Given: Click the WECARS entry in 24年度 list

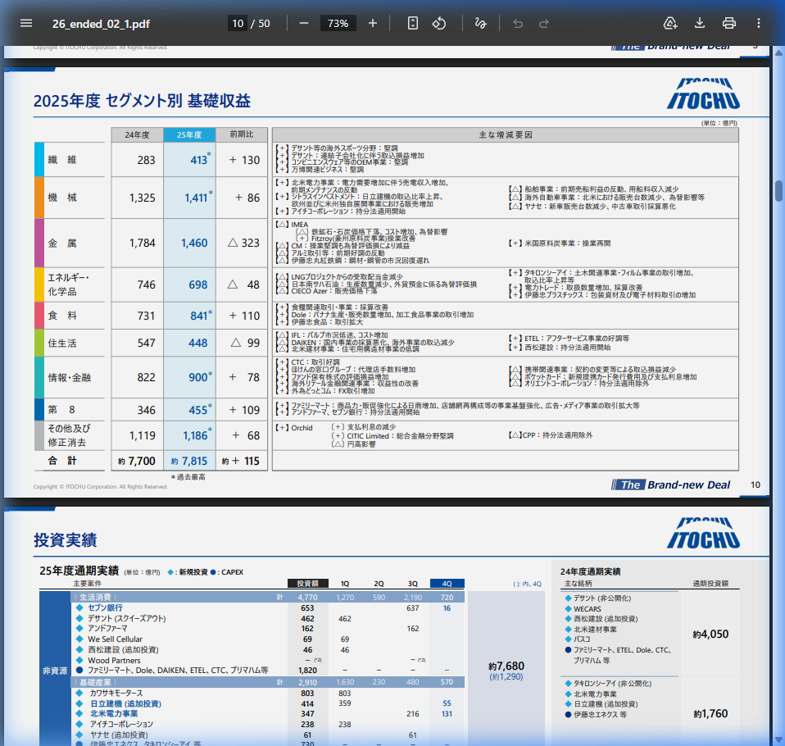Looking at the screenshot, I should tap(588, 609).
